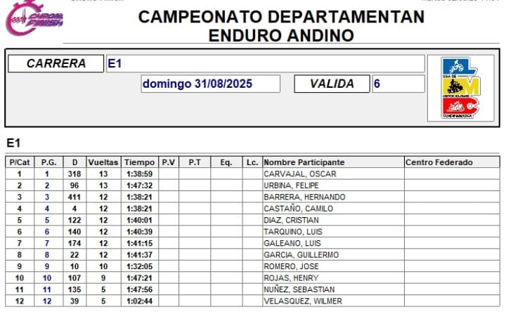Click the title CAMPEONATO DEPARTAMENTAN ENDURO ANDINO
The height and width of the screenshot is (319, 506).
[x=281, y=26]
